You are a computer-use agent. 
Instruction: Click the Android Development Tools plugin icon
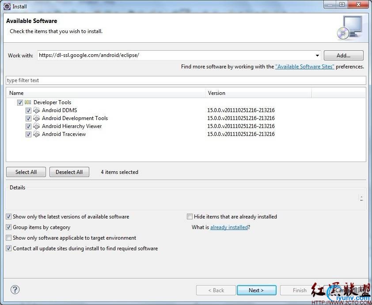point(36,118)
